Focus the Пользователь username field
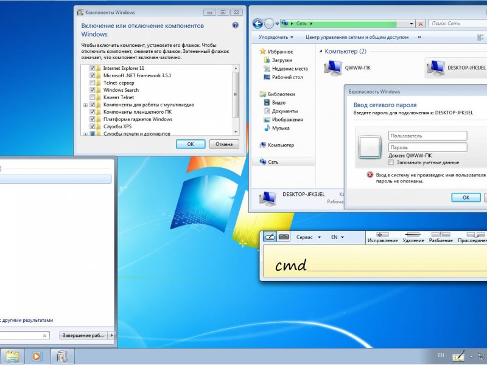 point(428,136)
